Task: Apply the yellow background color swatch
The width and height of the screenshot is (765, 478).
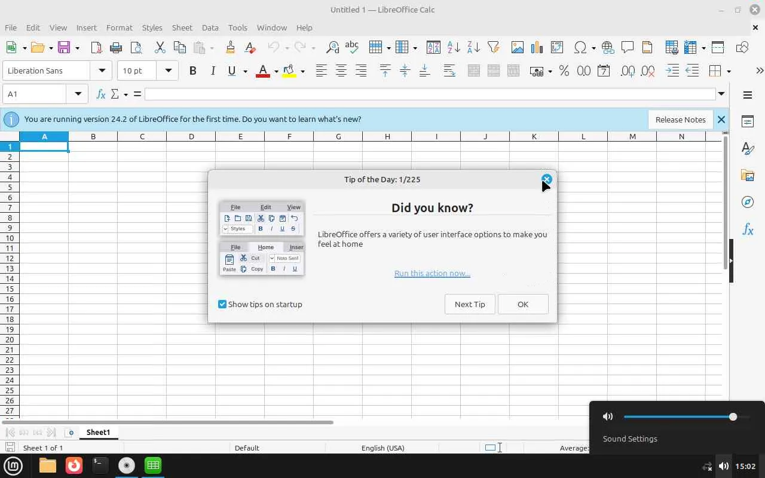Action: pyautogui.click(x=289, y=71)
